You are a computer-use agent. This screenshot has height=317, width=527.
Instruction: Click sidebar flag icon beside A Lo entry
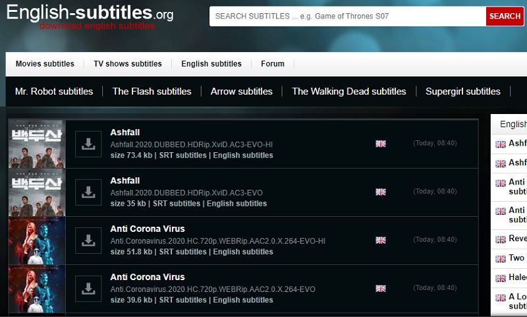pyautogui.click(x=501, y=297)
